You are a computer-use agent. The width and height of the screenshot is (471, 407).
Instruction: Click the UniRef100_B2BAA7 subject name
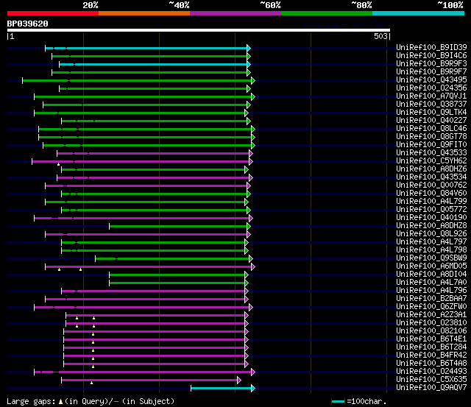(x=431, y=299)
